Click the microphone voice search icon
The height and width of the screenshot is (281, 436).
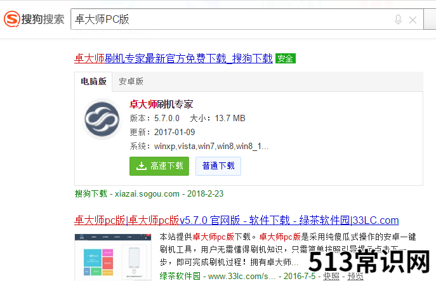pos(398,20)
